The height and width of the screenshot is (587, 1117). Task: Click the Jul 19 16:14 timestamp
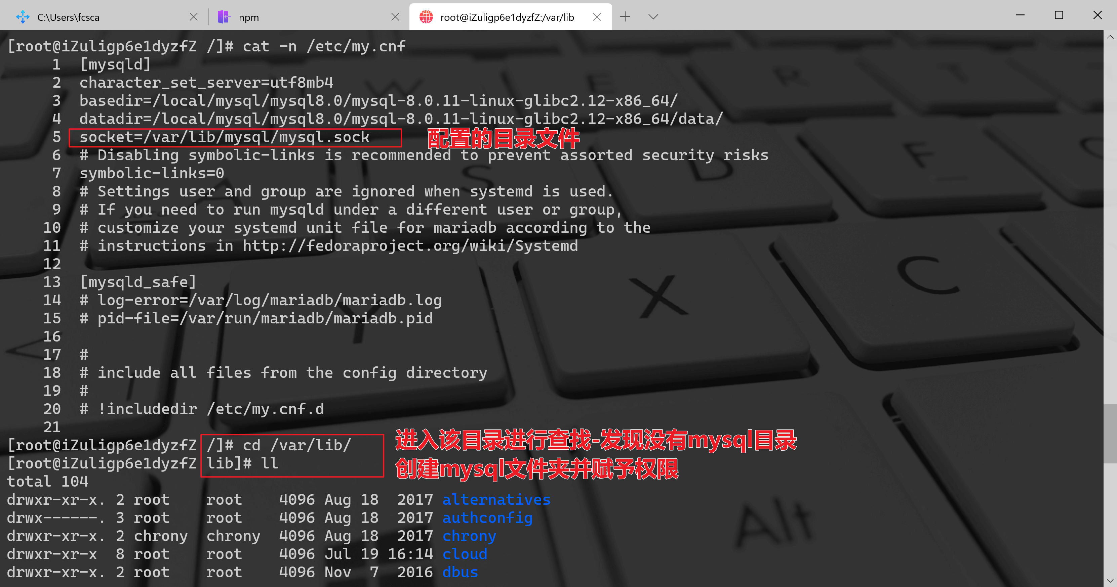pyautogui.click(x=378, y=554)
